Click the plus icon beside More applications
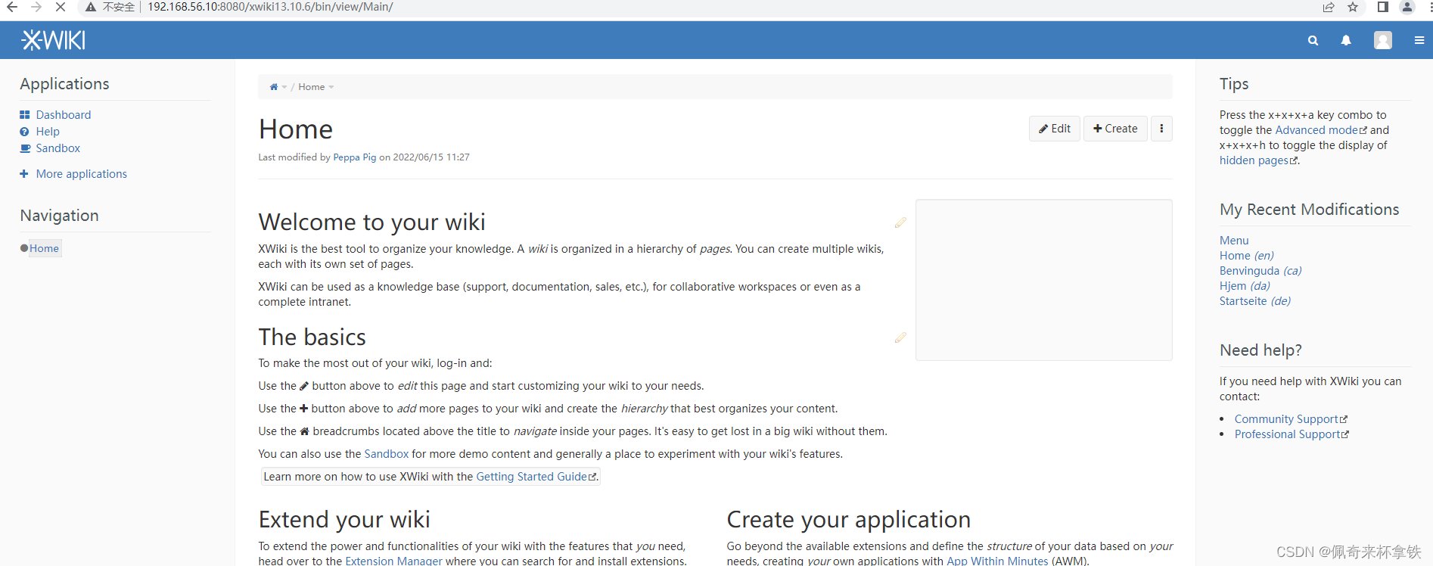 [x=24, y=174]
